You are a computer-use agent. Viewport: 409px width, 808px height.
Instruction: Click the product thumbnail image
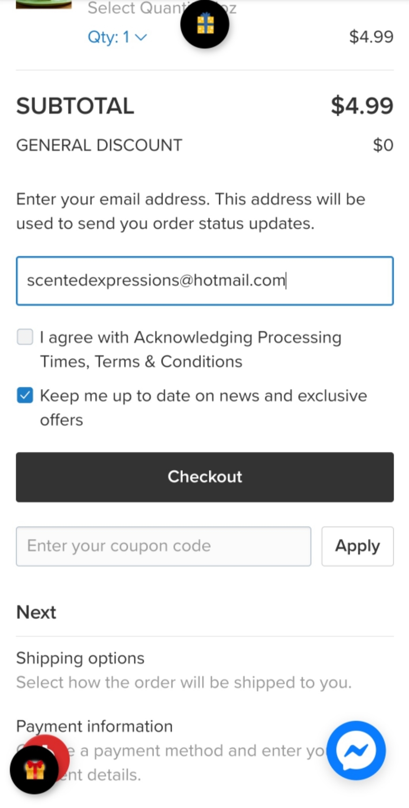coord(43,4)
